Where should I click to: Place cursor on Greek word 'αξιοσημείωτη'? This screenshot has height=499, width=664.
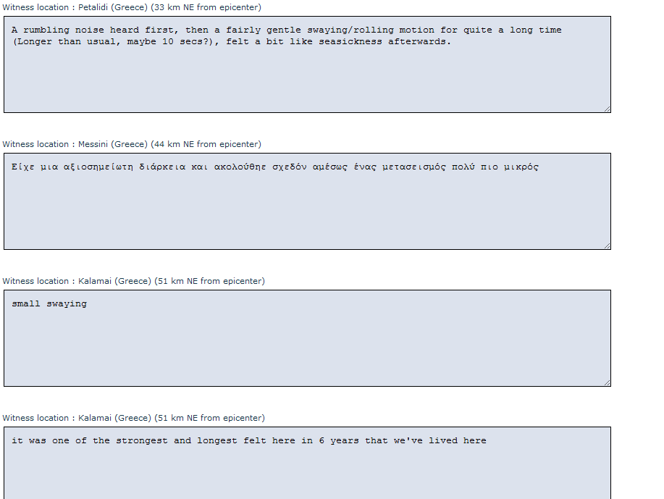98,167
